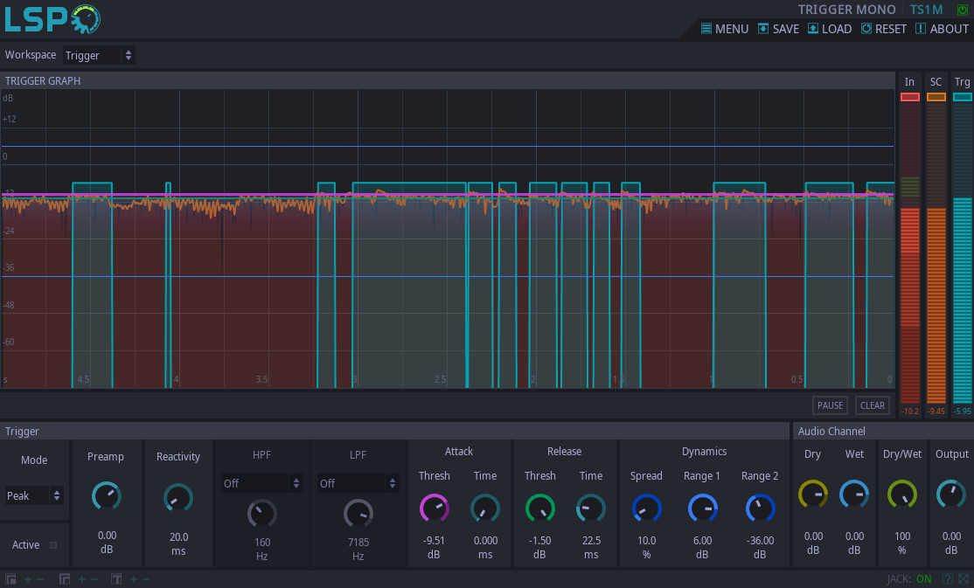Click the Reactivity knob
974x588 pixels.
178,498
